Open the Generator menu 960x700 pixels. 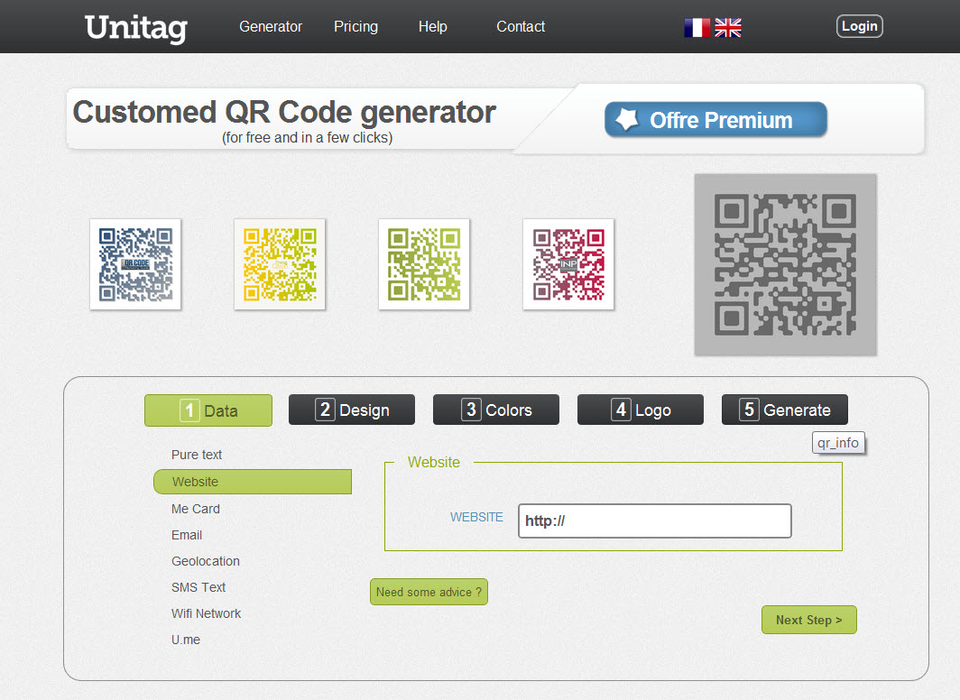tap(271, 27)
